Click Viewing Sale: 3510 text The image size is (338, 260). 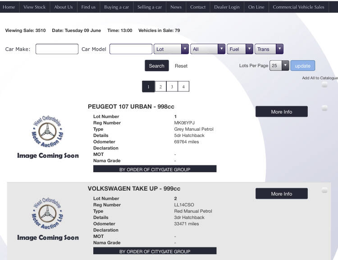pyautogui.click(x=25, y=30)
